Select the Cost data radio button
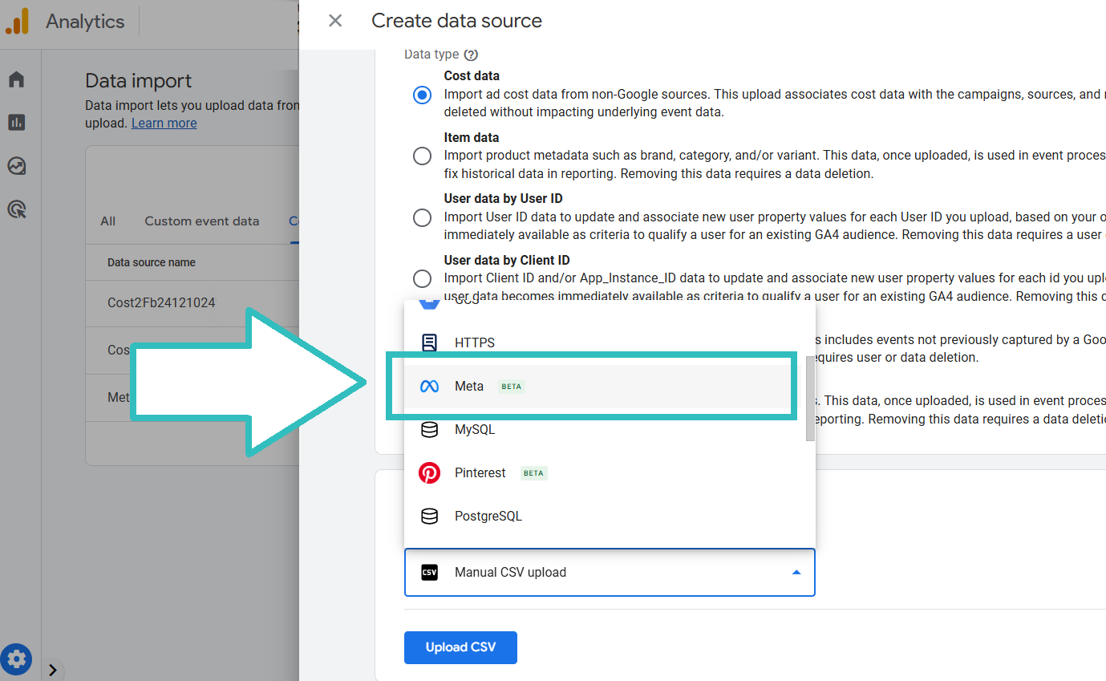This screenshot has width=1106, height=681. point(422,95)
